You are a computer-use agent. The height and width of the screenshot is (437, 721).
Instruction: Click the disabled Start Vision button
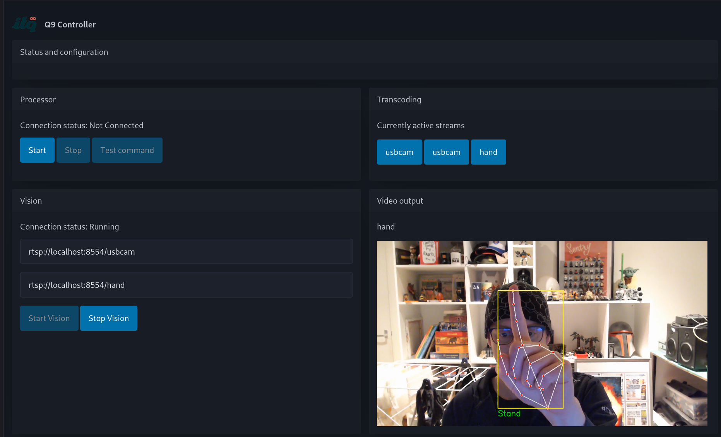[x=49, y=318]
